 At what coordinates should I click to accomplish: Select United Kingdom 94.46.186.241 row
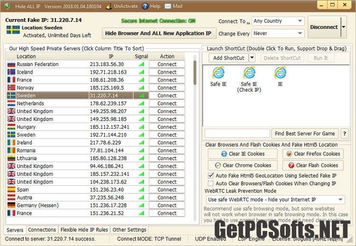pos(96,166)
